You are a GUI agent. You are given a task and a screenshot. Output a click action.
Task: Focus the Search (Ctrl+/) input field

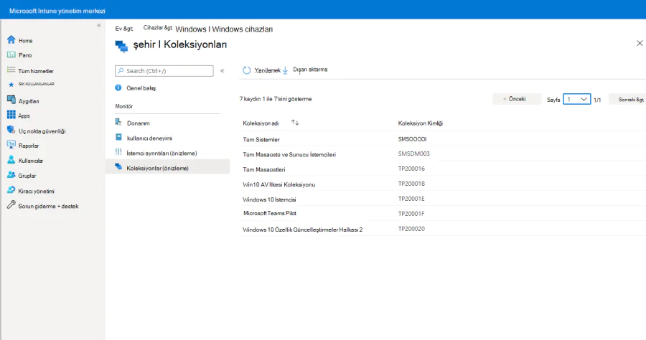tap(164, 71)
